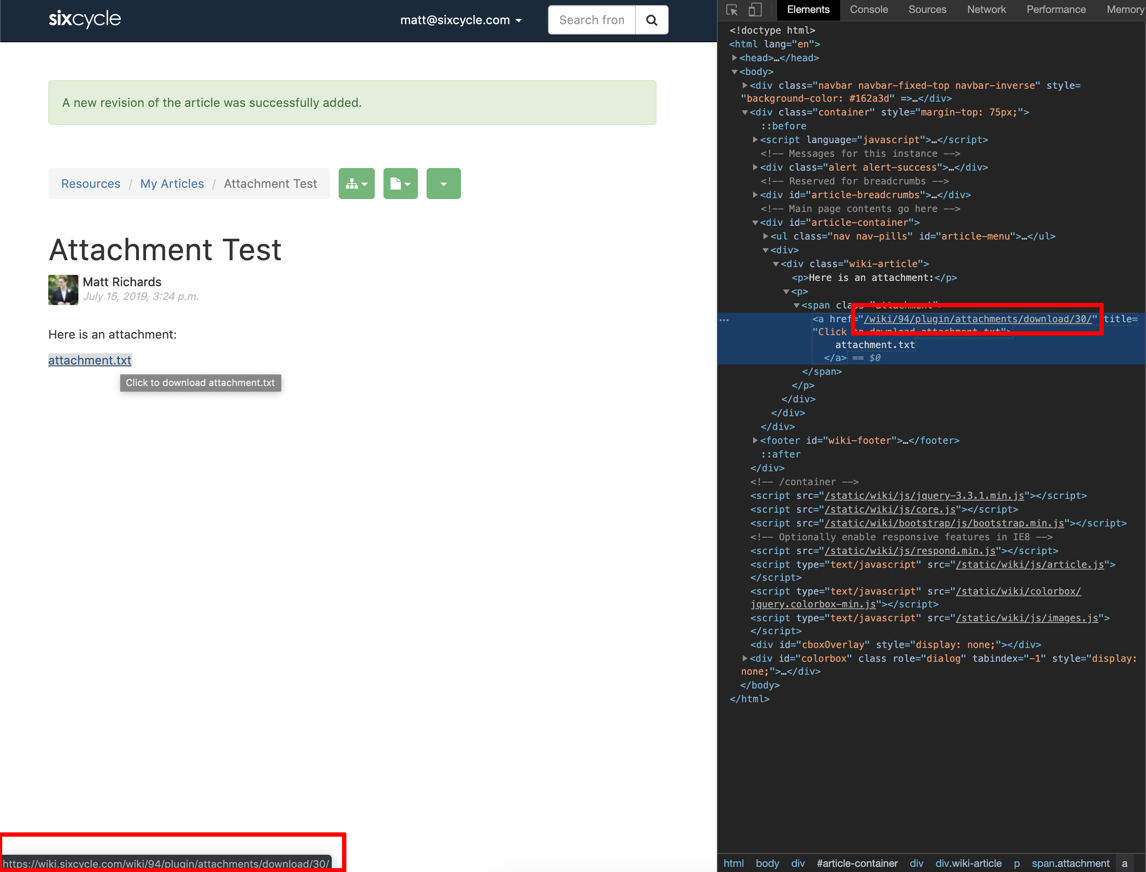Click inside the search input field
Screen dimensions: 1146x872
591,20
